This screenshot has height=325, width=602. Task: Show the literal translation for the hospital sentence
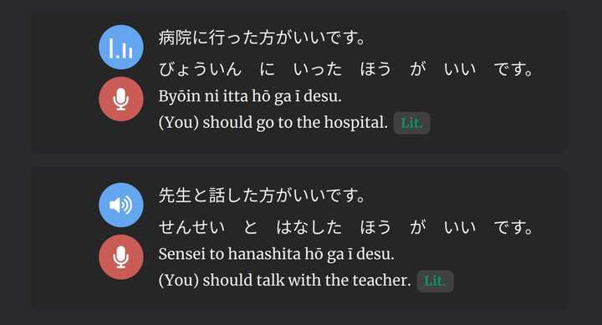[x=411, y=123]
